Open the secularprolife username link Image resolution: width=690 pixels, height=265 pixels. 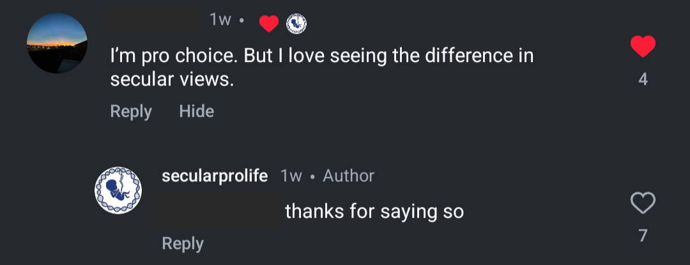click(x=215, y=176)
